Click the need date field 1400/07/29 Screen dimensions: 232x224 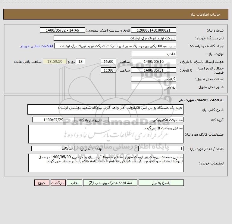tap(53, 120)
